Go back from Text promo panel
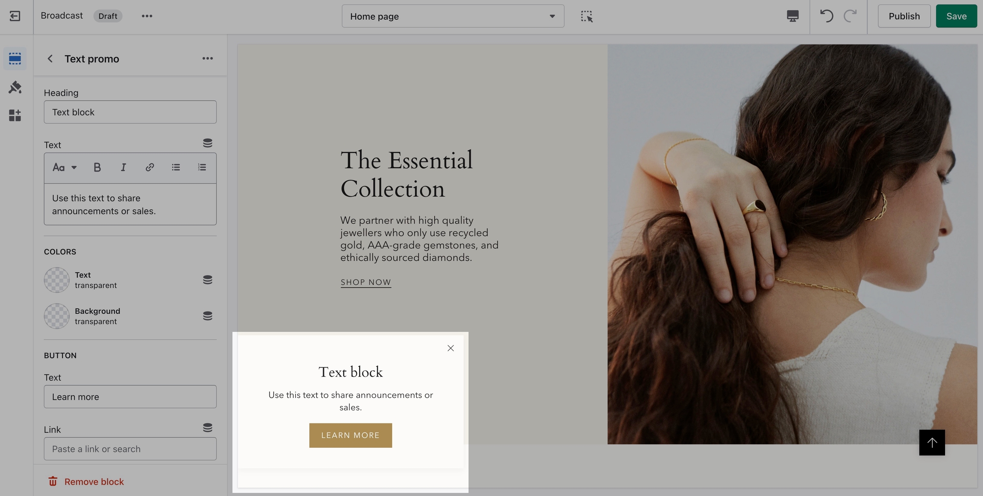 coord(50,58)
